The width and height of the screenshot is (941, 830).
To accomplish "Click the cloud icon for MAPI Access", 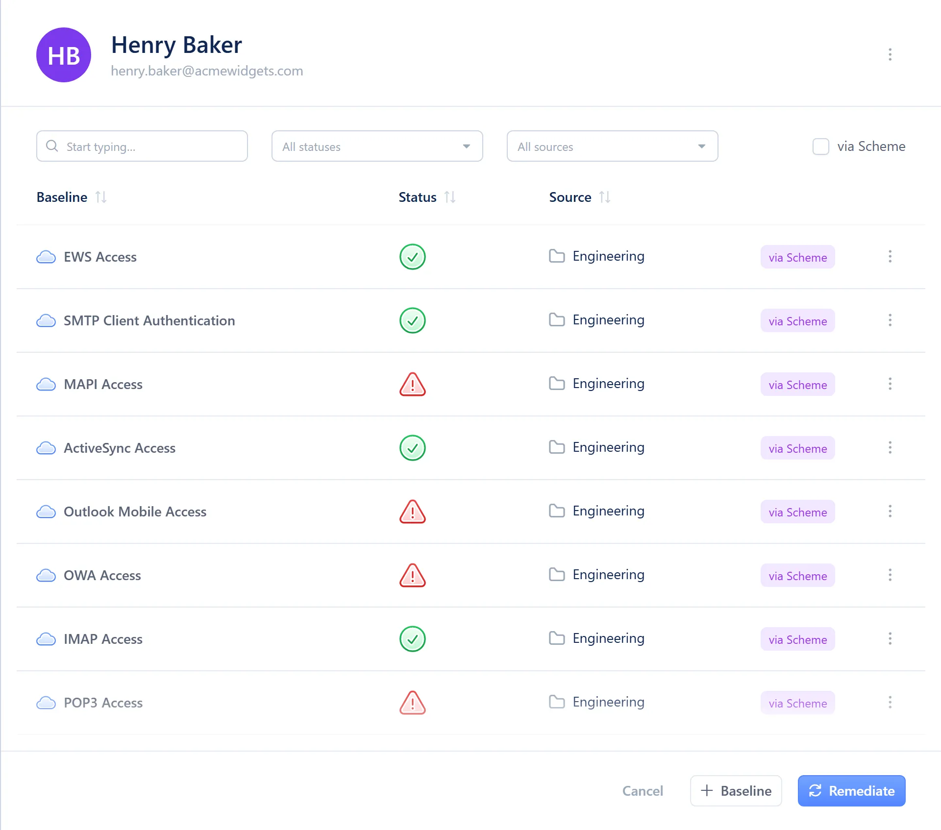I will (x=46, y=384).
